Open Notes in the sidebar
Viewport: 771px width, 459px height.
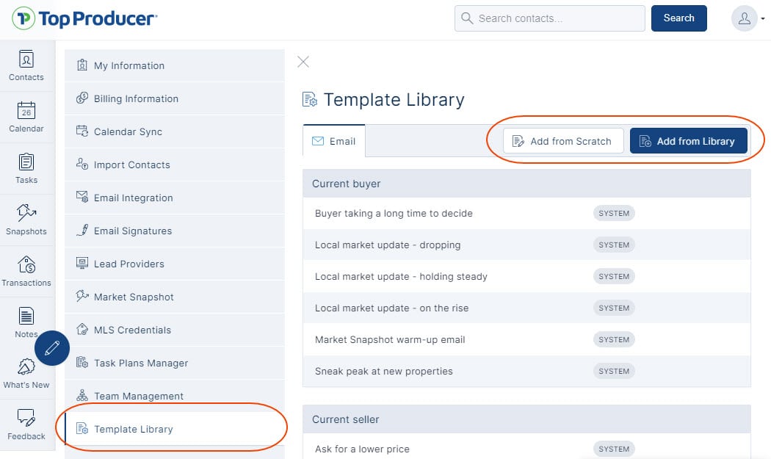click(x=26, y=322)
